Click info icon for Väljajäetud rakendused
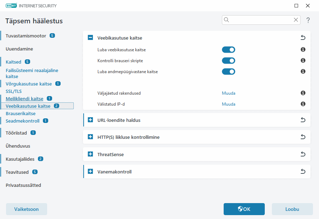 303,93
